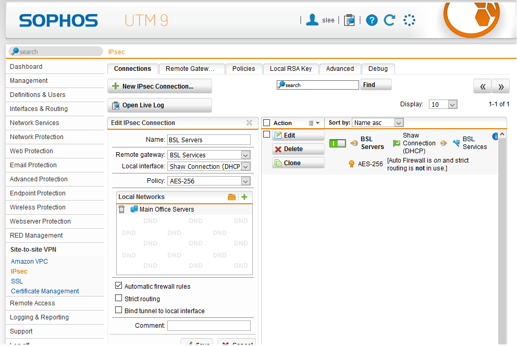Open the Policies tab

tap(244, 69)
